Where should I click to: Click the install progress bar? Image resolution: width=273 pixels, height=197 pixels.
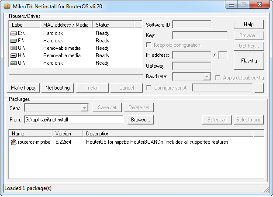tap(76, 78)
